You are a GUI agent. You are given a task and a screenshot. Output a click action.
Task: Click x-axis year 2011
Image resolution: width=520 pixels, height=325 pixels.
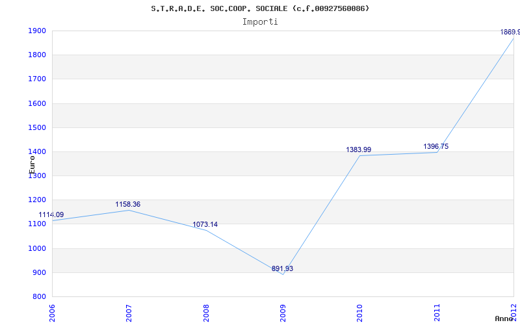[437, 313]
